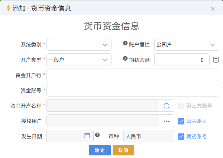Screen dimensions: 223x158
Task: Click into the 资金开户行 input field
Action: coord(133,75)
